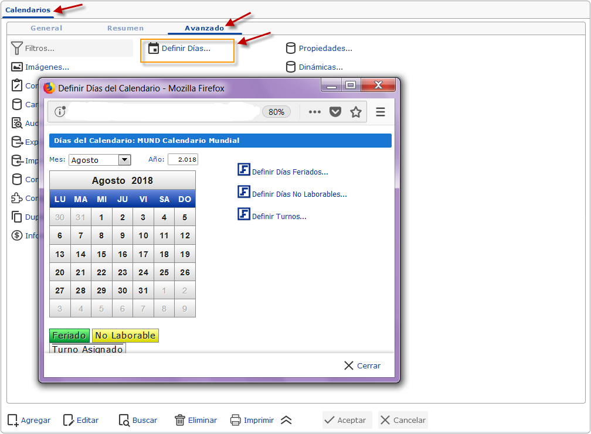
Task: Select the General tab
Action: pos(46,28)
